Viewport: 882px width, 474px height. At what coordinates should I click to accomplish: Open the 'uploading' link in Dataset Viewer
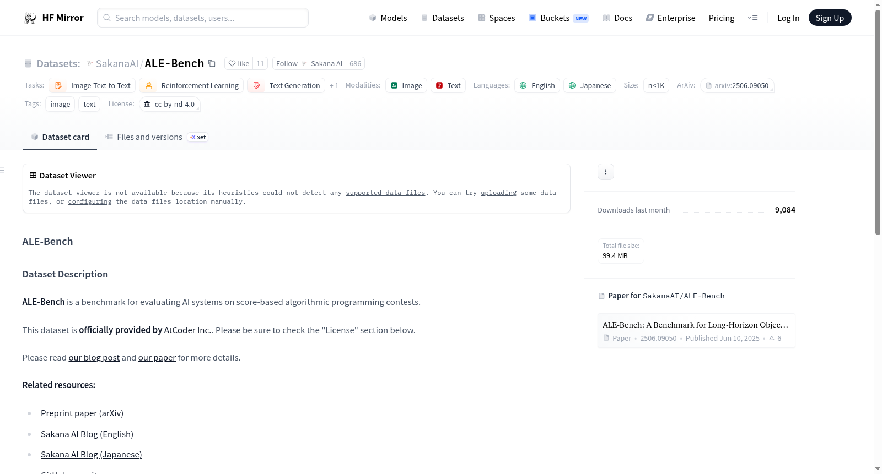coord(498,193)
